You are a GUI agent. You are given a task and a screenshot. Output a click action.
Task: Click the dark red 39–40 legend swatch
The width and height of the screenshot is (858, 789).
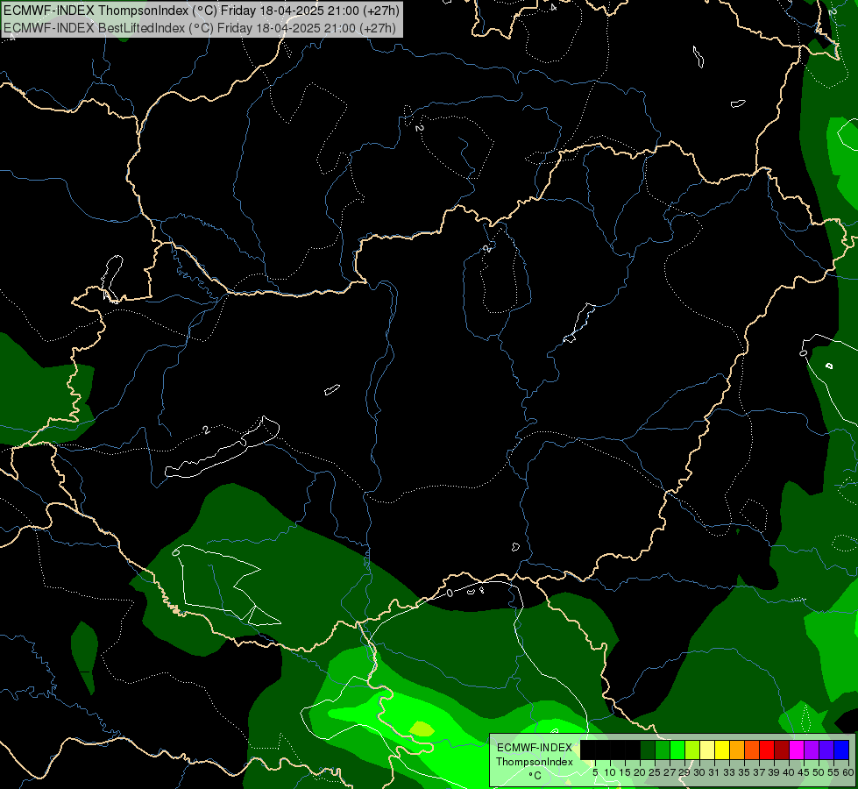tap(782, 750)
